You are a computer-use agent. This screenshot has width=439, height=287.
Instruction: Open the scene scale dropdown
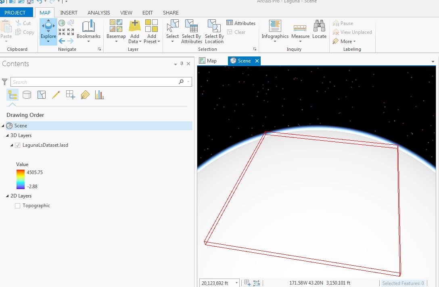tap(236, 283)
